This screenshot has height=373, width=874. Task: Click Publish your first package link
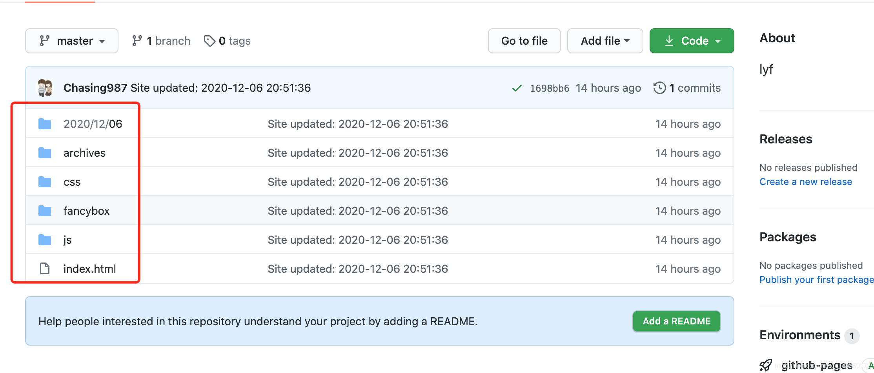click(x=817, y=280)
